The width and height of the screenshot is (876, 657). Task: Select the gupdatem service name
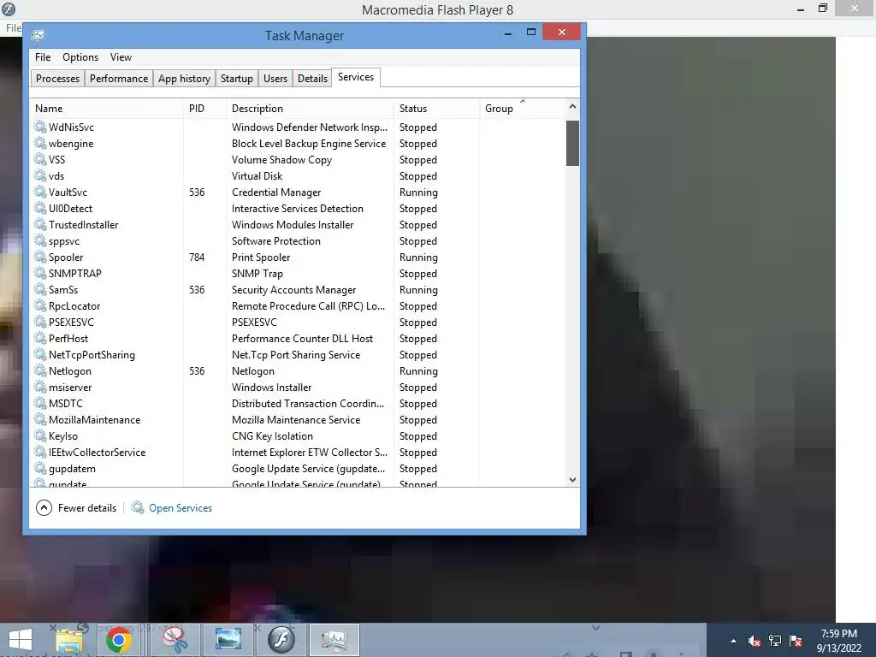(72, 469)
